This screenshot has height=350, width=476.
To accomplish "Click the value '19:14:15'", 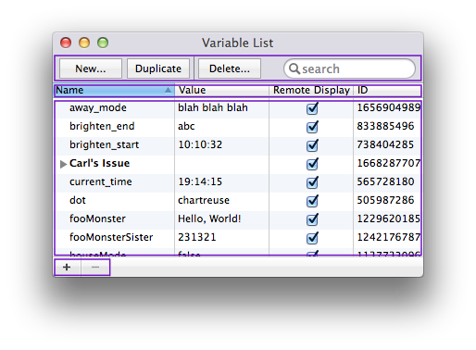I will click(x=200, y=181).
